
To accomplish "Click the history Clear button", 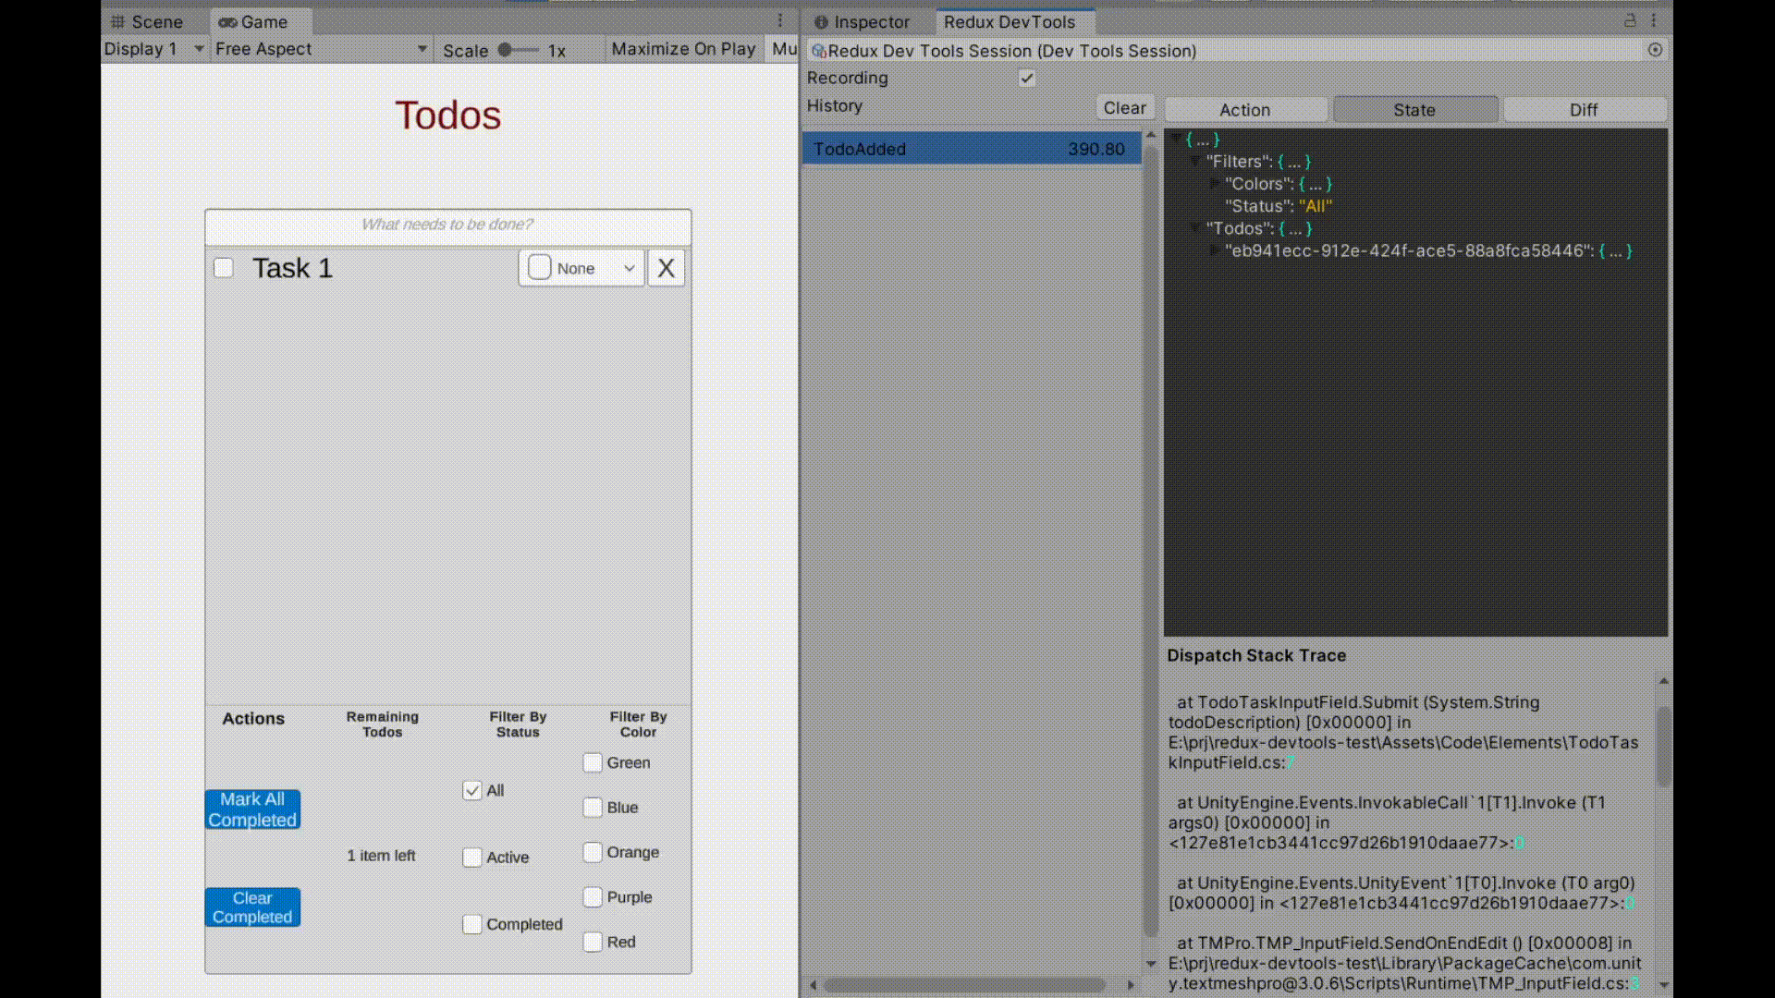I will (x=1124, y=108).
